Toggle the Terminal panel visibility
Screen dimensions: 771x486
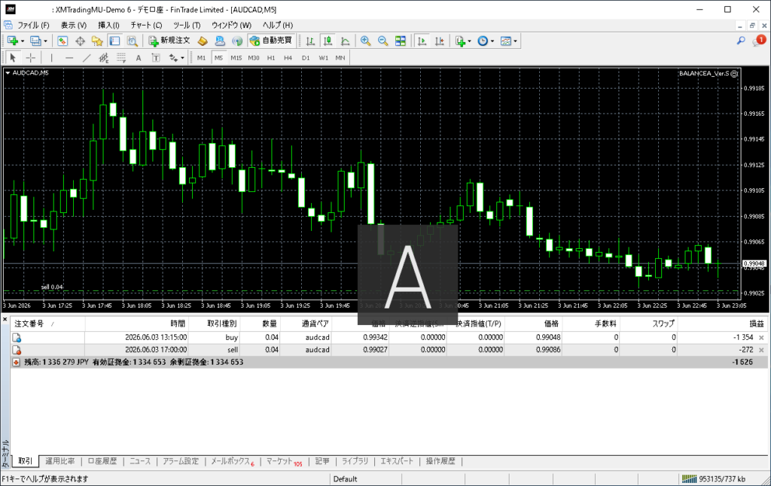(x=114, y=41)
